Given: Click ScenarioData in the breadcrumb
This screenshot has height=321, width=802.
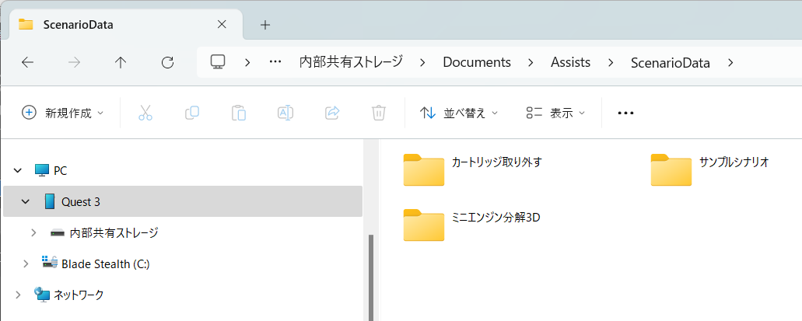Looking at the screenshot, I should tap(670, 63).
